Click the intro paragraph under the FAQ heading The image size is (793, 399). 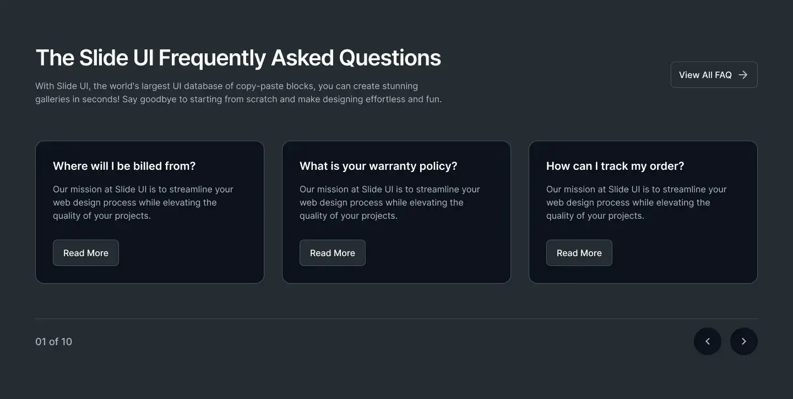pos(238,93)
